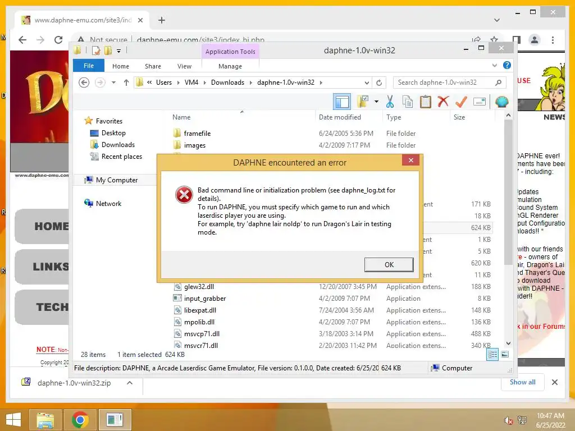Toggle the preview pane toolbar button
Image resolution: width=575 pixels, height=431 pixels.
[x=342, y=102]
